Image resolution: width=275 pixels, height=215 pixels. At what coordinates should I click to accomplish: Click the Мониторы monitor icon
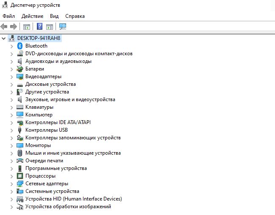click(20, 145)
